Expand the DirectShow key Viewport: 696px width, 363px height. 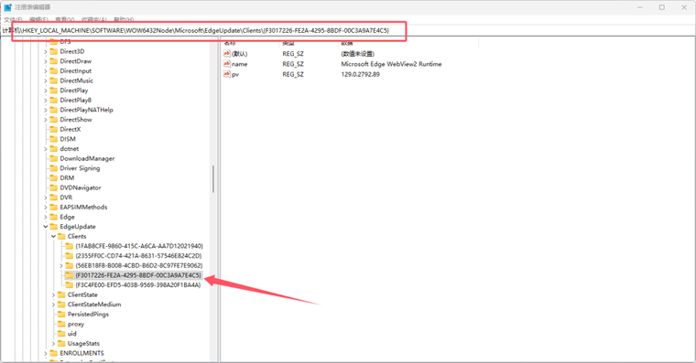pyautogui.click(x=45, y=120)
